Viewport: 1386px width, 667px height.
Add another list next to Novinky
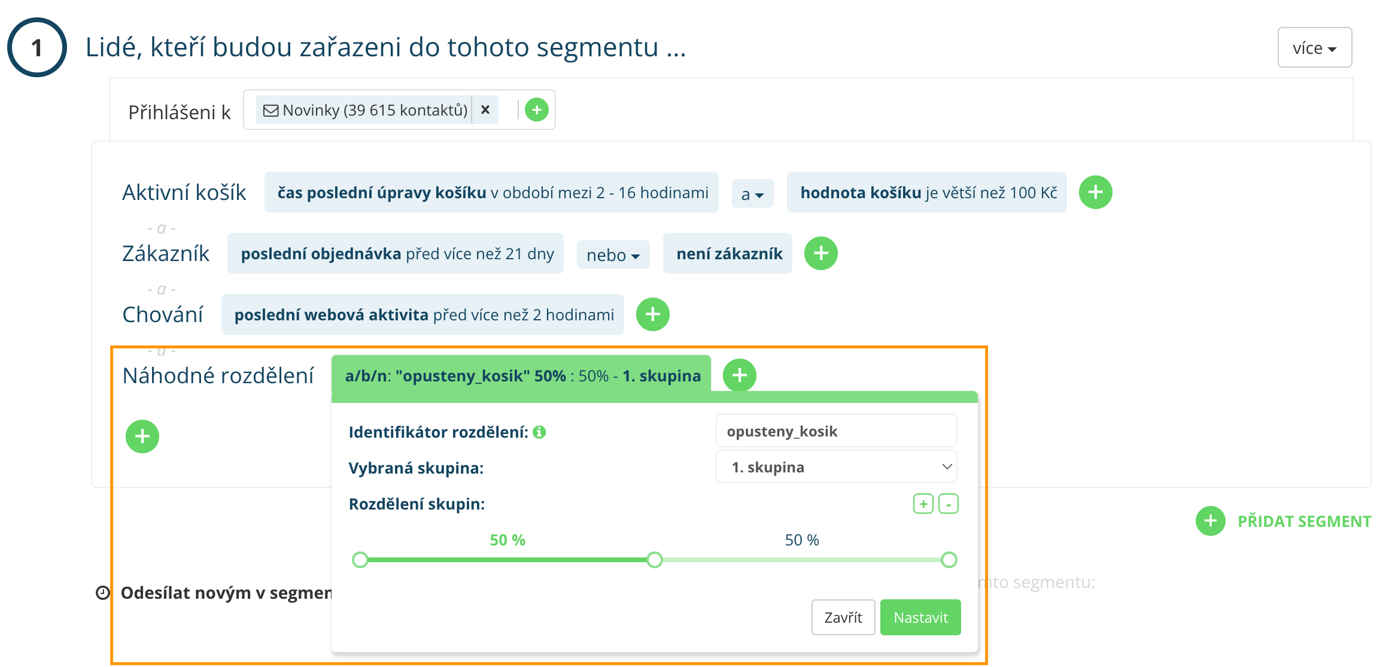coord(537,110)
